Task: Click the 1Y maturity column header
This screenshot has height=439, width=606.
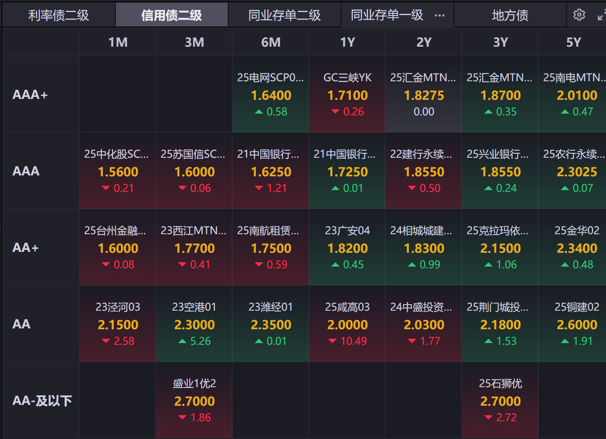Action: point(347,42)
